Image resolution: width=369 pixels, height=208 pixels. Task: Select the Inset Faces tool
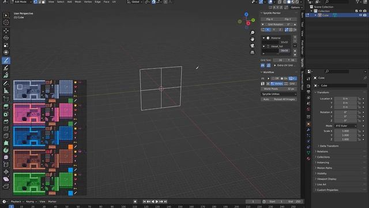[6, 114]
